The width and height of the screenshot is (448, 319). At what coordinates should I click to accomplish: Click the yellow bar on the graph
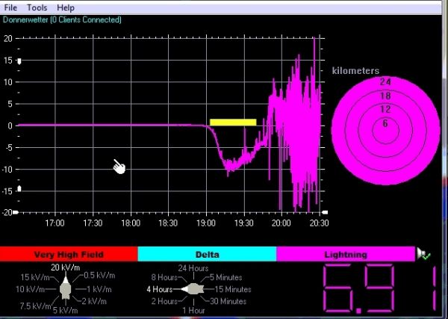(x=233, y=122)
